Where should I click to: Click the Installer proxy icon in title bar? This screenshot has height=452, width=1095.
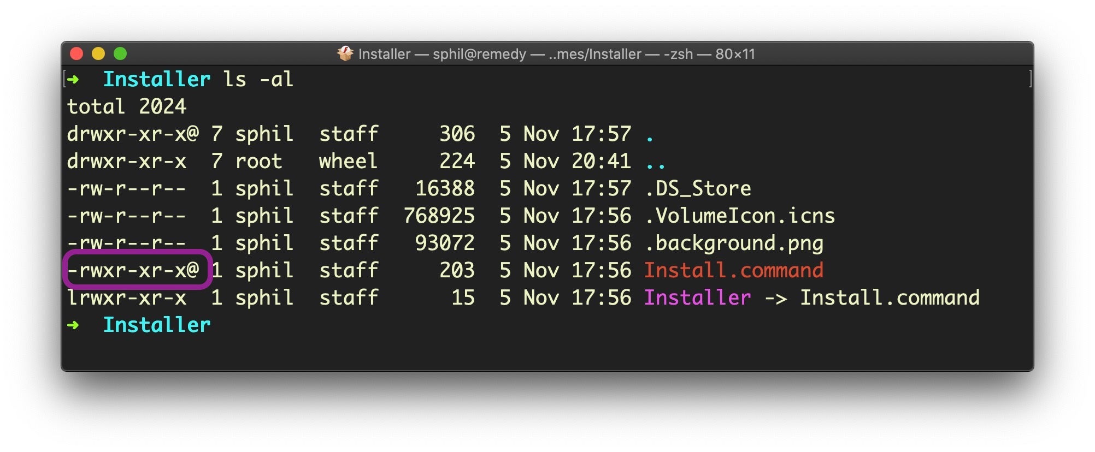(345, 53)
